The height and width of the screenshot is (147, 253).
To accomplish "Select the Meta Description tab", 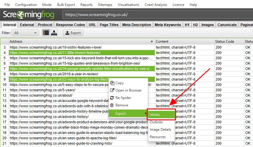I will coord(137,25).
